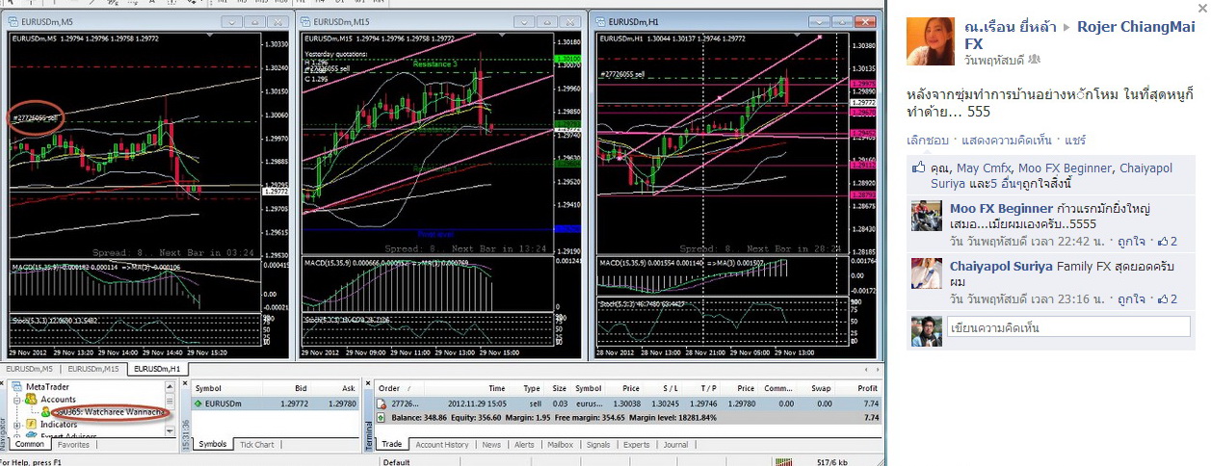This screenshot has width=1211, height=466.
Task: Open the Tick Chart tab
Action: [x=256, y=445]
